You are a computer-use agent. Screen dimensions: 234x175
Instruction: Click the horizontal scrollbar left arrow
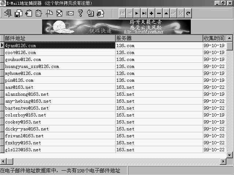(x=3, y=161)
